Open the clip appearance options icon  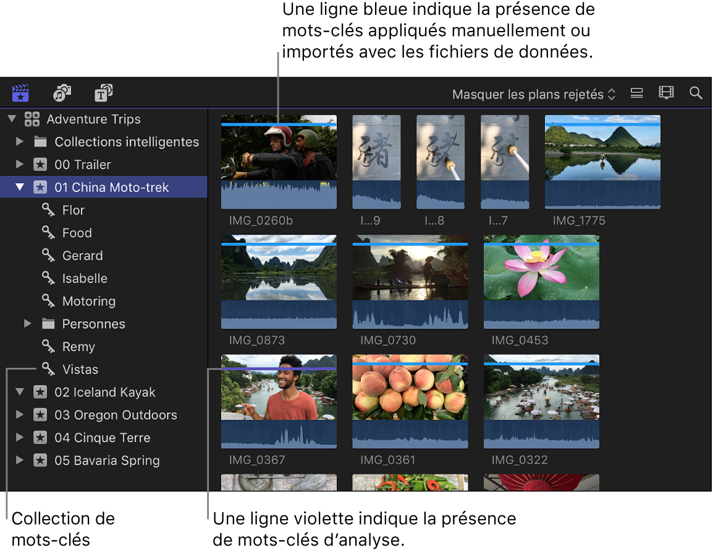[x=637, y=93]
